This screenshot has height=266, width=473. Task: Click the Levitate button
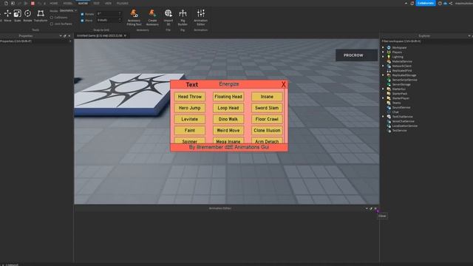[190, 119]
